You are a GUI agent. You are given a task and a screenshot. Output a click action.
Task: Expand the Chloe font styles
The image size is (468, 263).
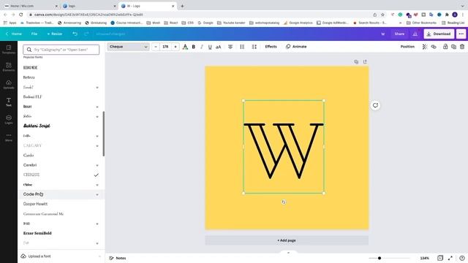pos(97,185)
